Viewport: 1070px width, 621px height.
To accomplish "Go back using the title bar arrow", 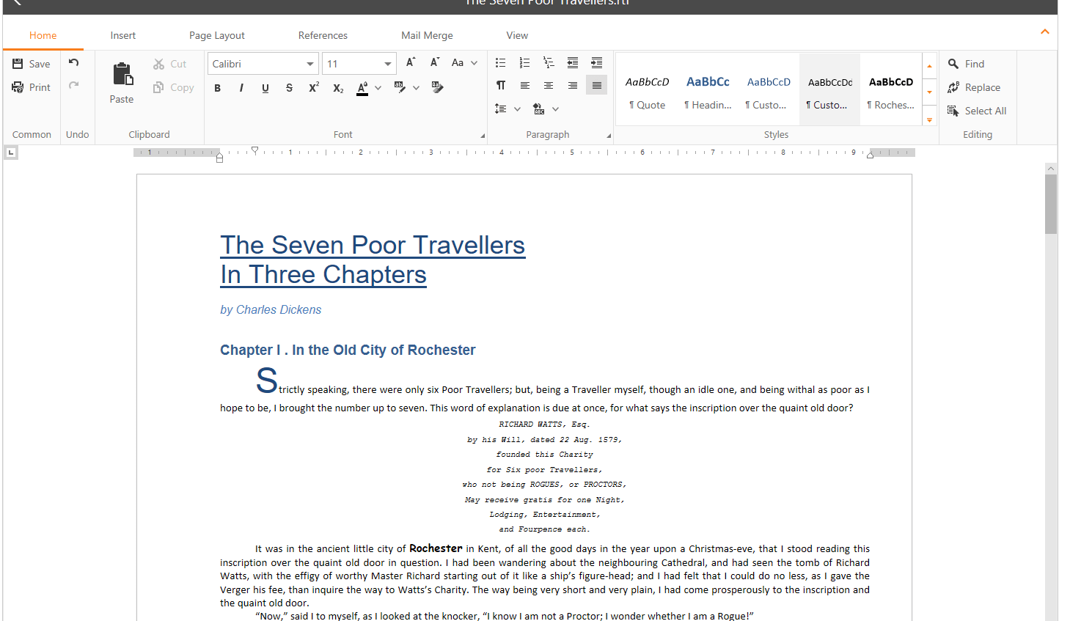I will [18, 3].
